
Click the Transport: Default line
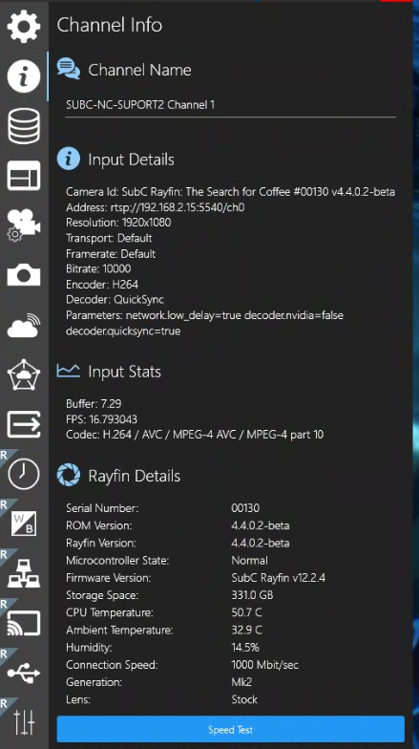109,238
